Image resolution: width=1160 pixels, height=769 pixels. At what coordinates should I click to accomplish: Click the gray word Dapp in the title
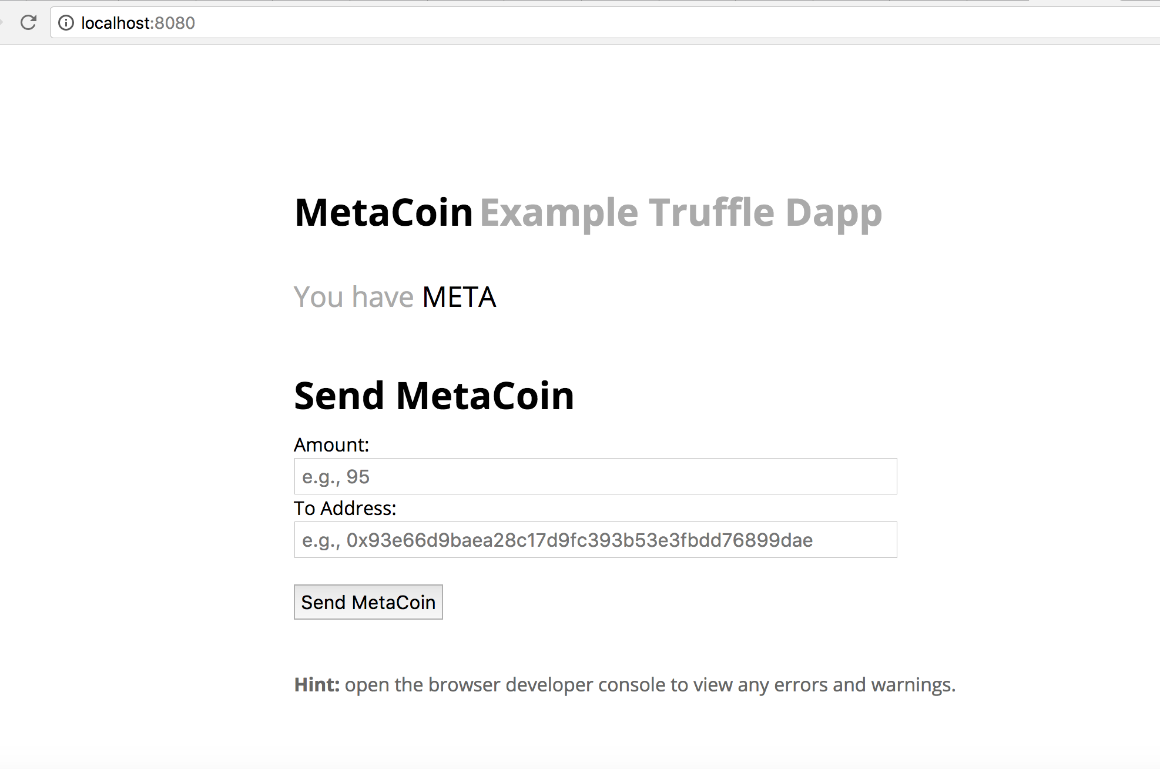[x=833, y=213]
